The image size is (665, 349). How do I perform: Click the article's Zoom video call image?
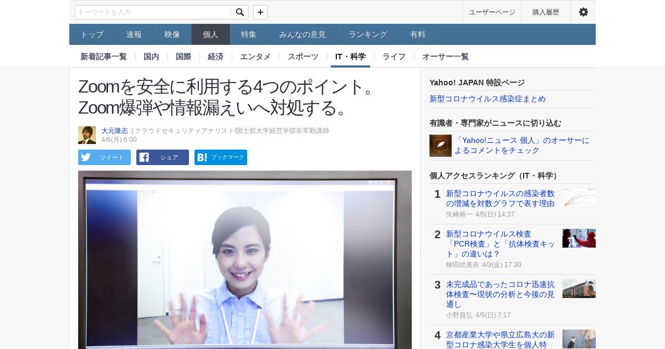click(x=245, y=260)
